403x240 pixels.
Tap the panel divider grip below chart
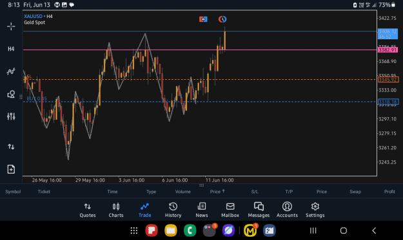click(x=201, y=185)
